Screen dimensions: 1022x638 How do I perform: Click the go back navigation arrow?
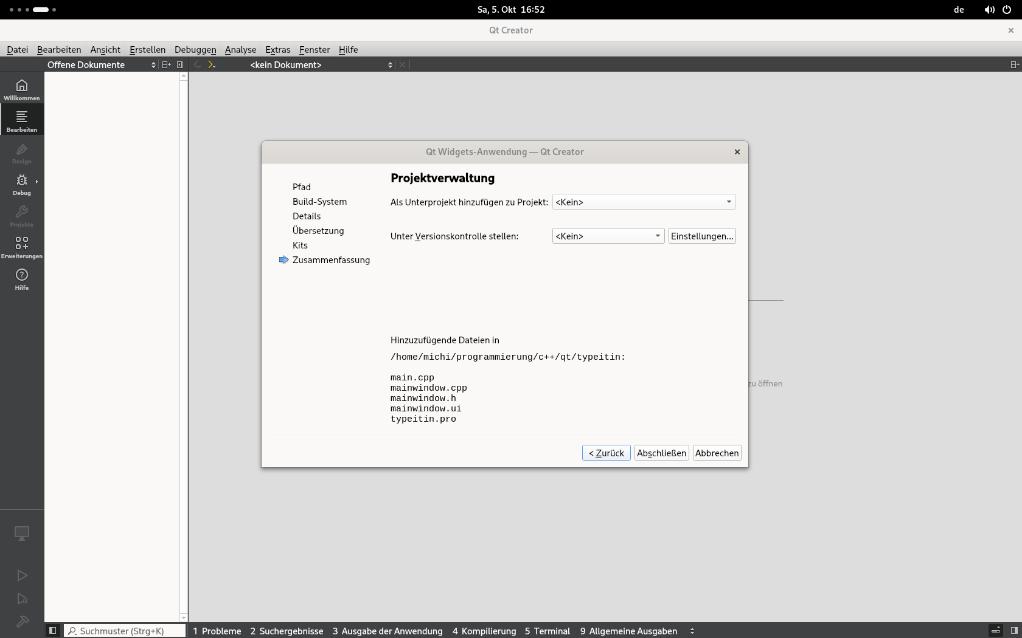click(x=197, y=64)
